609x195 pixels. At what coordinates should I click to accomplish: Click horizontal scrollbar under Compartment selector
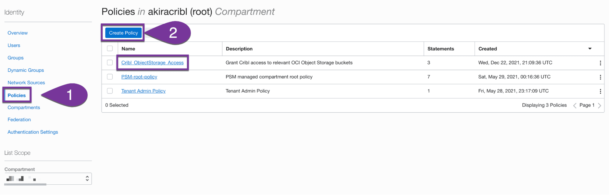coord(25,184)
